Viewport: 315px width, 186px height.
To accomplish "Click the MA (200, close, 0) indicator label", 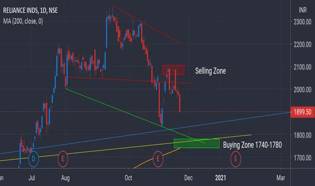I will click(x=23, y=21).
